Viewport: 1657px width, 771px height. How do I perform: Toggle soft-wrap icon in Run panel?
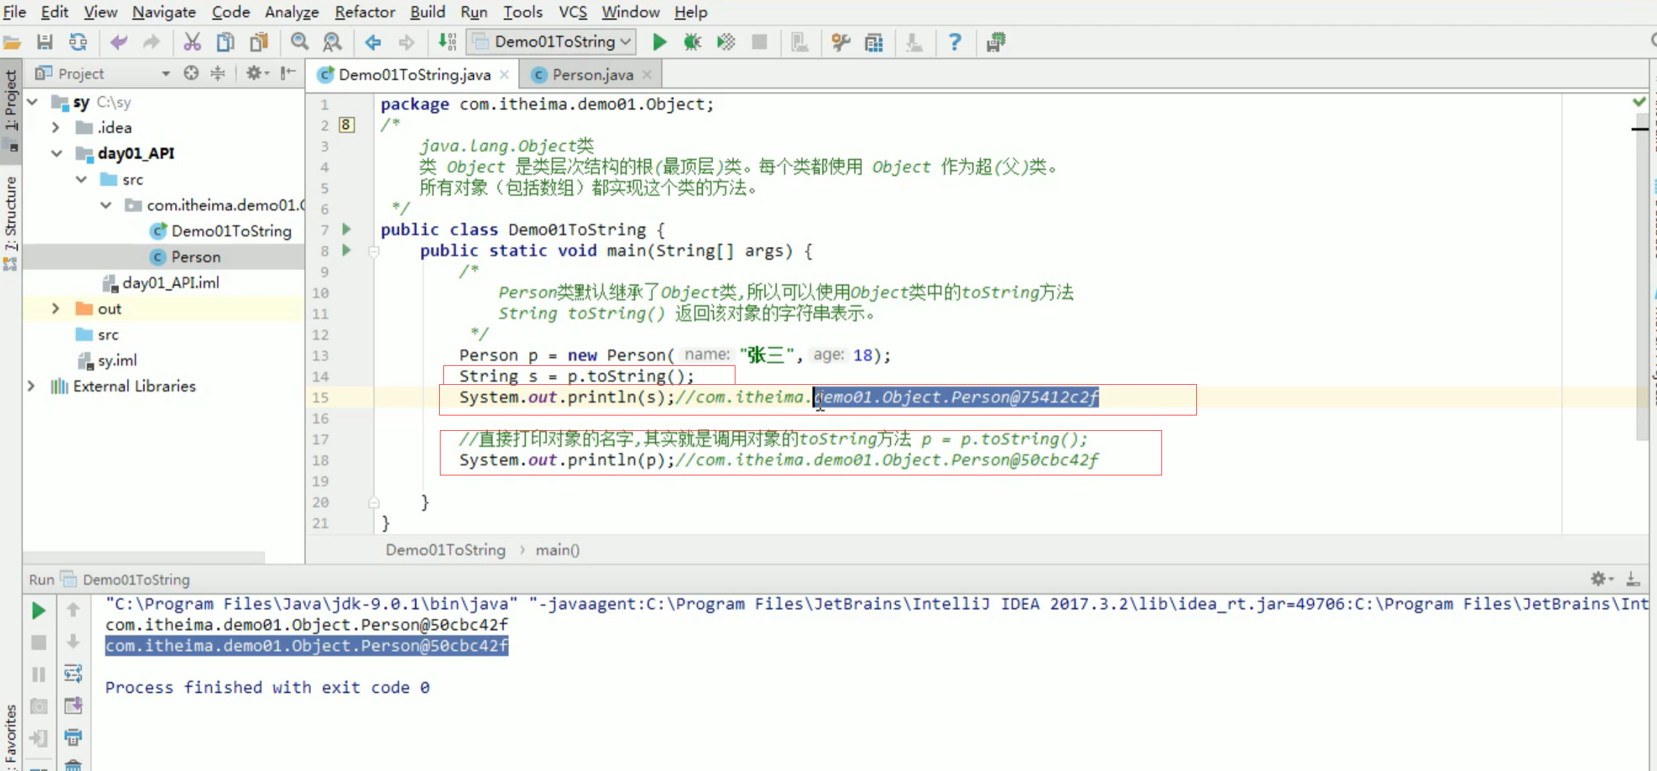coord(73,673)
